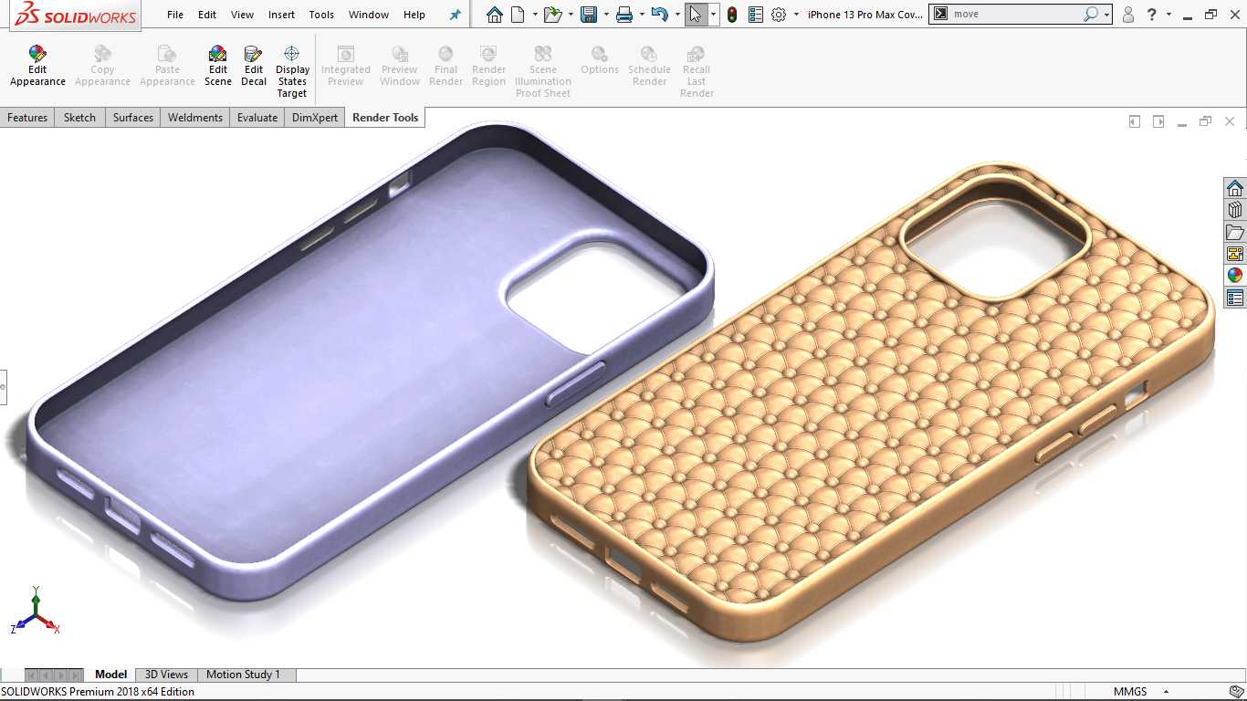This screenshot has height=701, width=1247.
Task: Switch to the Surfaces tab
Action: point(133,118)
